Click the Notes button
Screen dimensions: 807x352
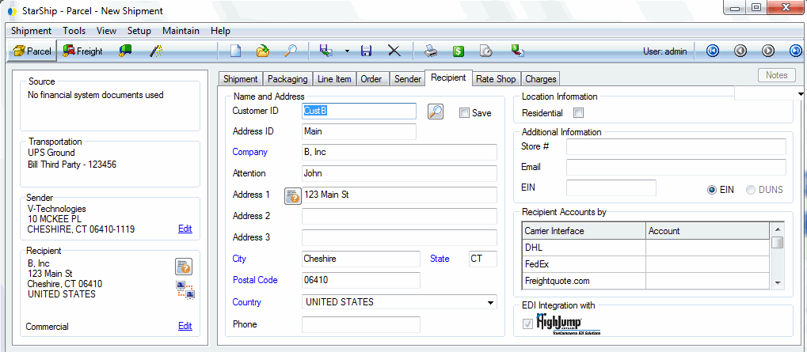point(777,75)
